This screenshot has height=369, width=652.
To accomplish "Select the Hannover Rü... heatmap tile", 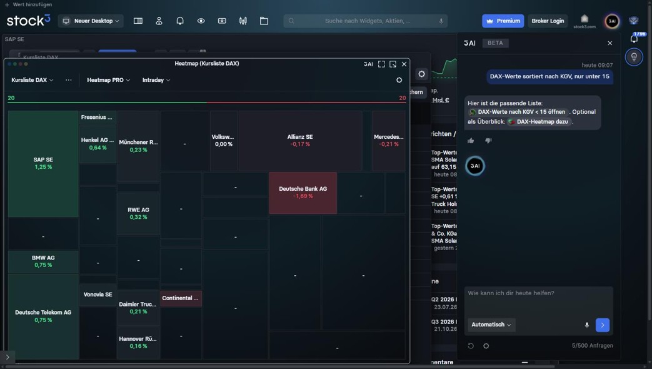I will pos(138,342).
